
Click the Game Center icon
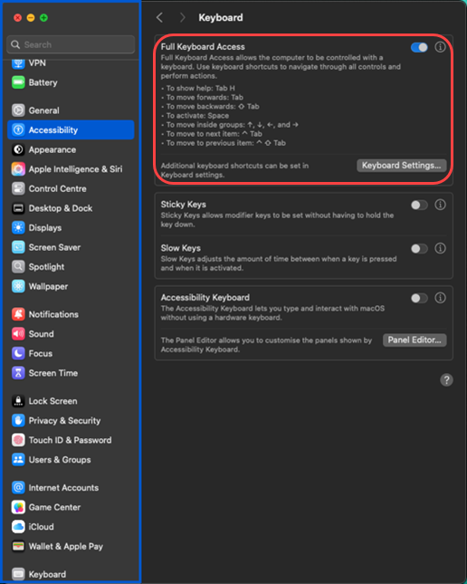18,507
